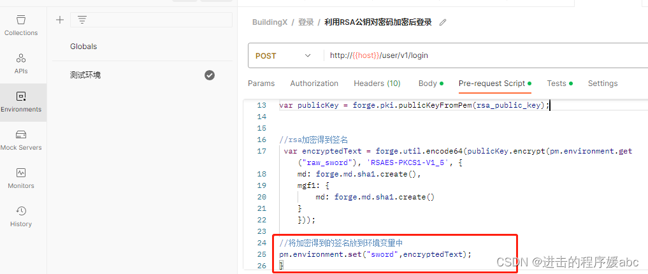This screenshot has height=274, width=648.
Task: Open the APIs sidebar section
Action: 21,64
